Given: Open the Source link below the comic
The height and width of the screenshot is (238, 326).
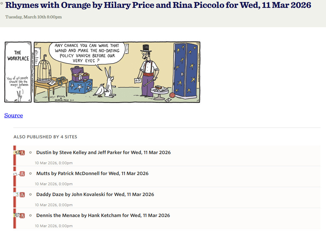Looking at the screenshot, I should coord(13,115).
